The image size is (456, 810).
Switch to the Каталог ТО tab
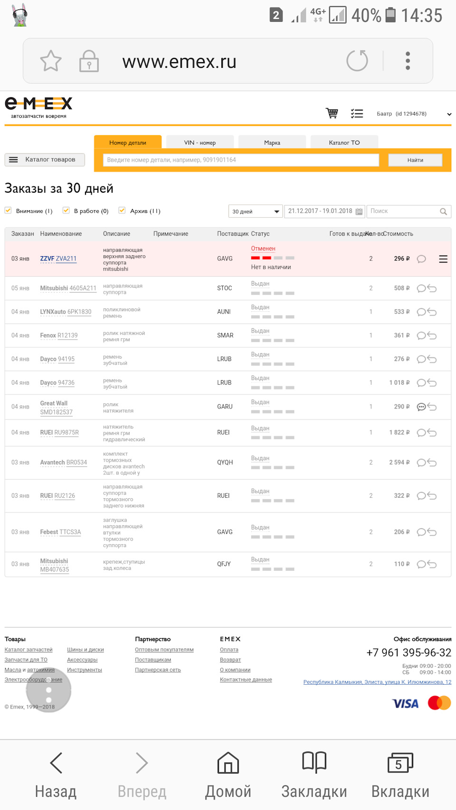click(344, 142)
